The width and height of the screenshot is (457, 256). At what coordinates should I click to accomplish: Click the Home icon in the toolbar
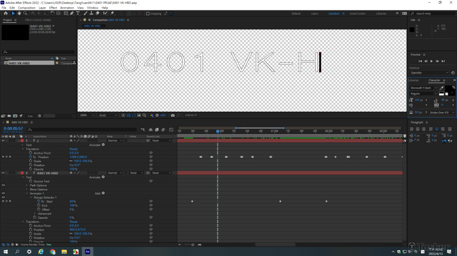click(5, 13)
